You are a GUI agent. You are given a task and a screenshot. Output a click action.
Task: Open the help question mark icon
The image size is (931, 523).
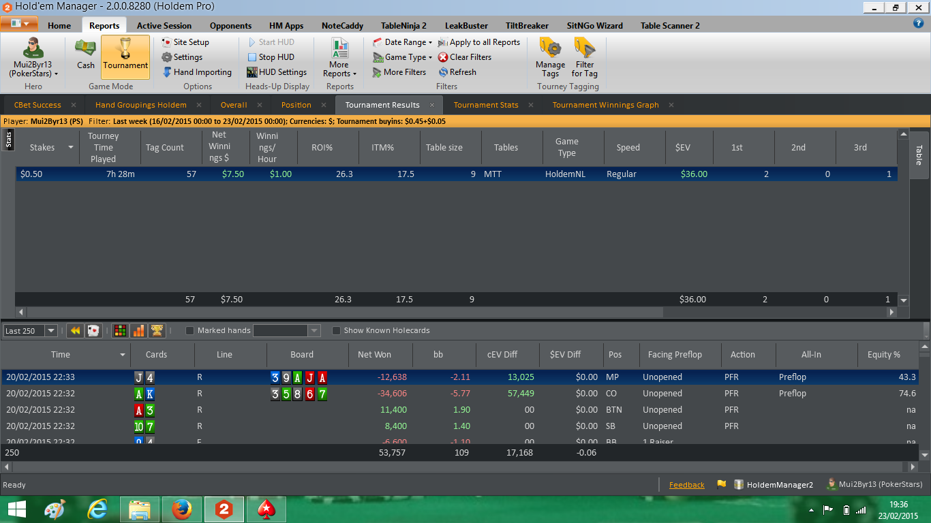pos(918,23)
